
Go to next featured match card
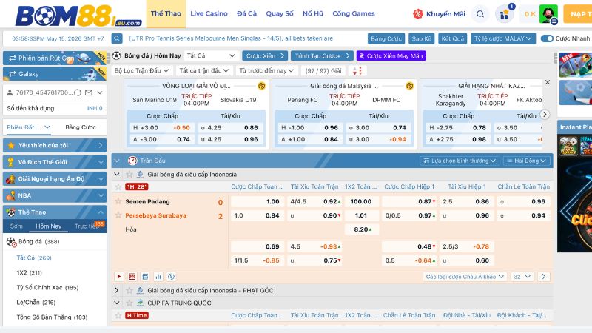pos(545,115)
